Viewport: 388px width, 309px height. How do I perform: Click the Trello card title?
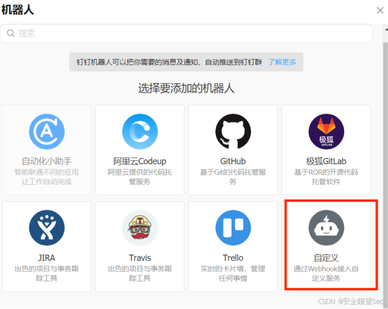233,258
